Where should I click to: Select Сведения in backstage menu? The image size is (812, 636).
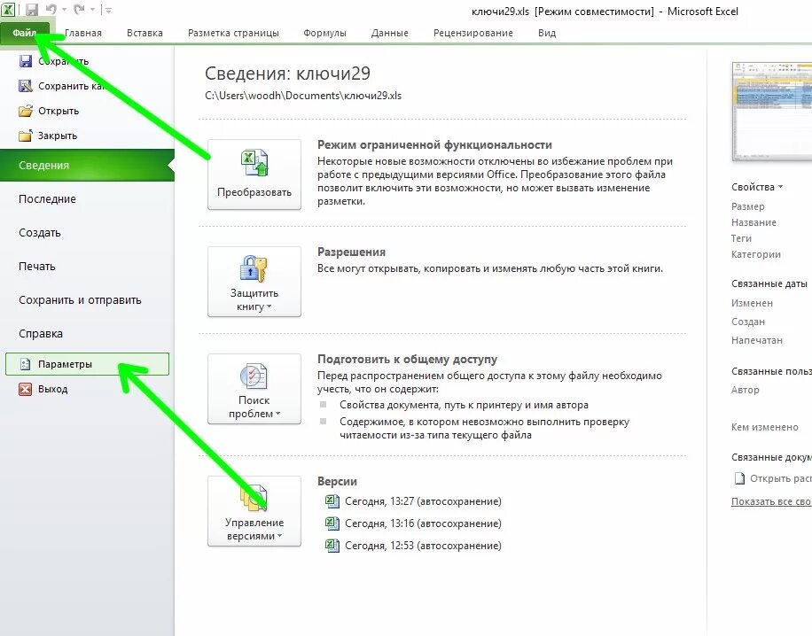87,165
